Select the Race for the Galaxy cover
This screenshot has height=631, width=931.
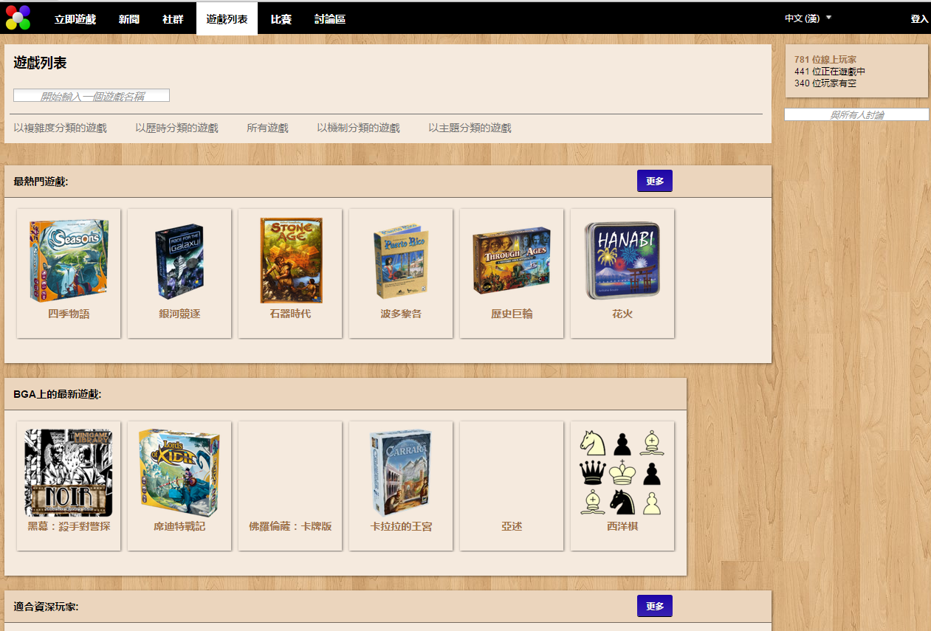point(179,261)
